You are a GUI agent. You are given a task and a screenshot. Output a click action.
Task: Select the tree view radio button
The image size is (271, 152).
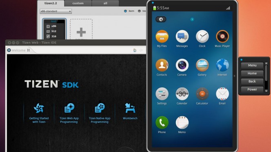[x=139, y=11]
